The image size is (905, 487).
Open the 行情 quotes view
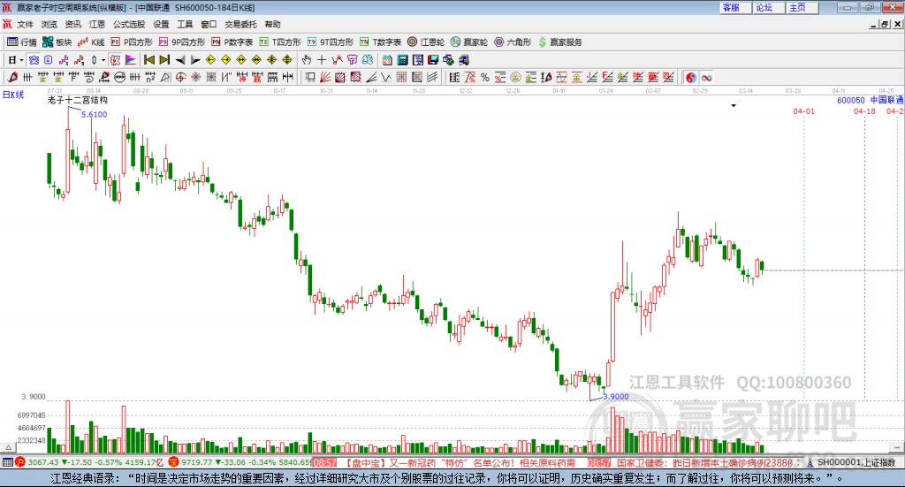[x=22, y=42]
